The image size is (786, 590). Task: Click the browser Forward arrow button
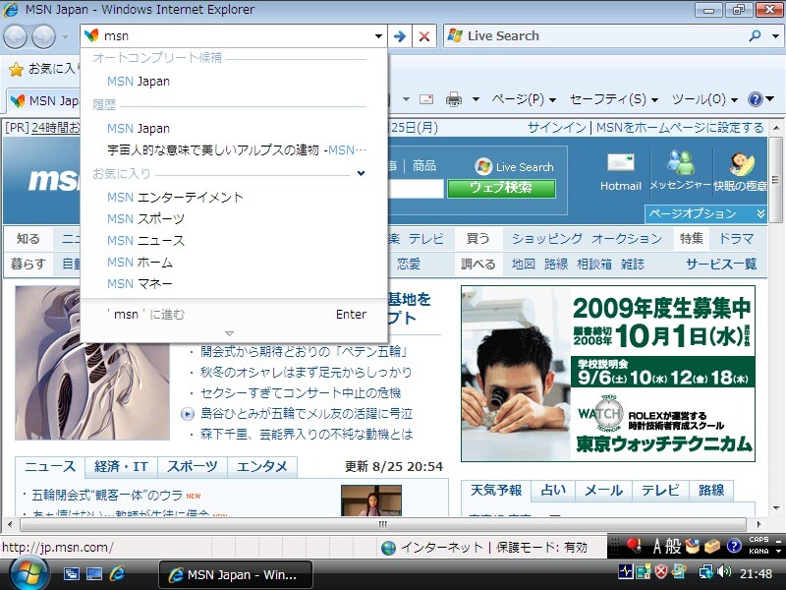point(43,36)
